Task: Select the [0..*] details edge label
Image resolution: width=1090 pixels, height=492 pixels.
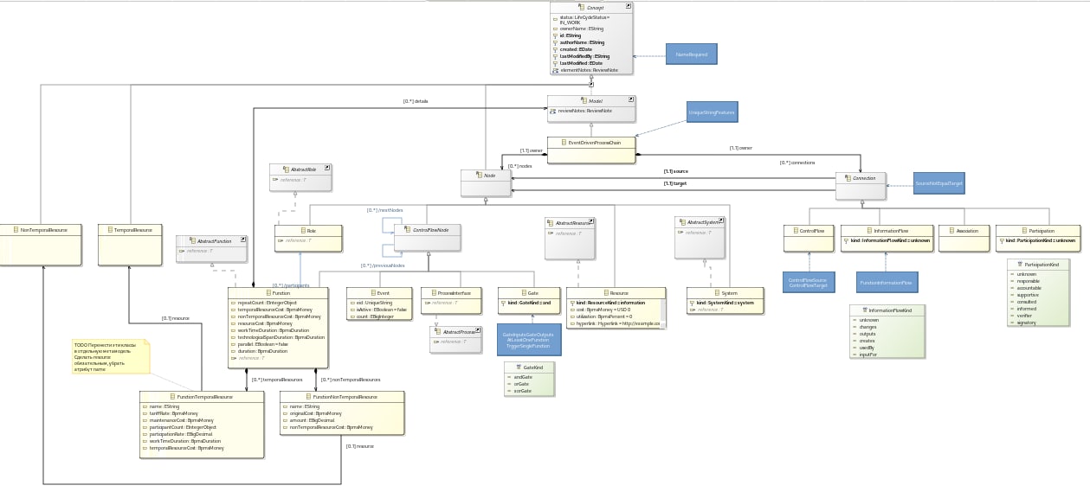Action: point(416,101)
